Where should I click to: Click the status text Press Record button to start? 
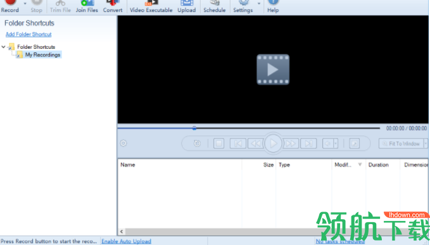49,241
